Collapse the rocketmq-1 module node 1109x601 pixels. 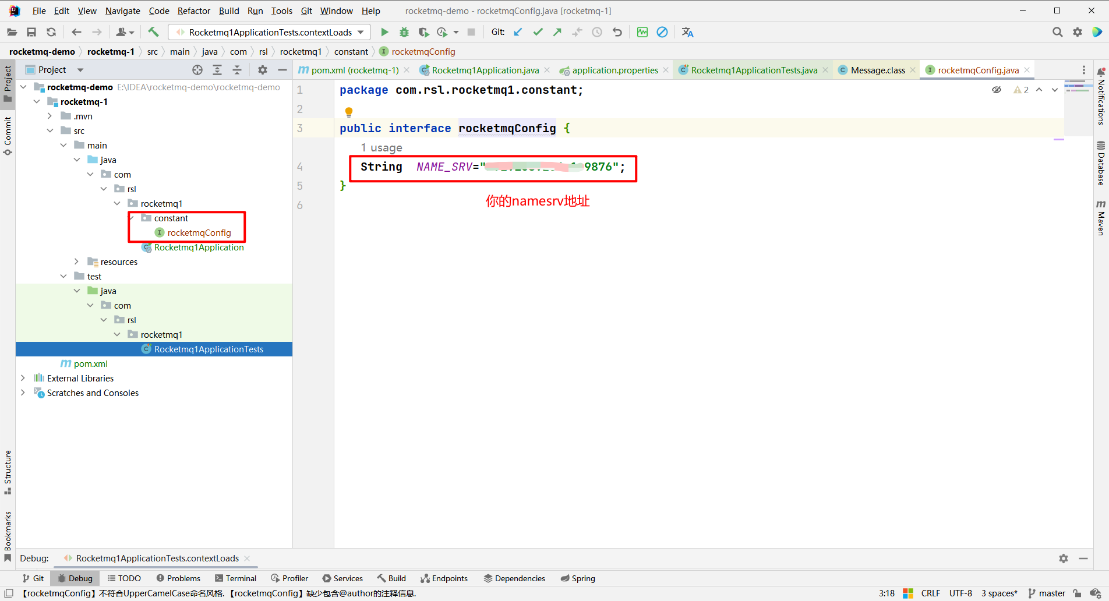click(37, 102)
